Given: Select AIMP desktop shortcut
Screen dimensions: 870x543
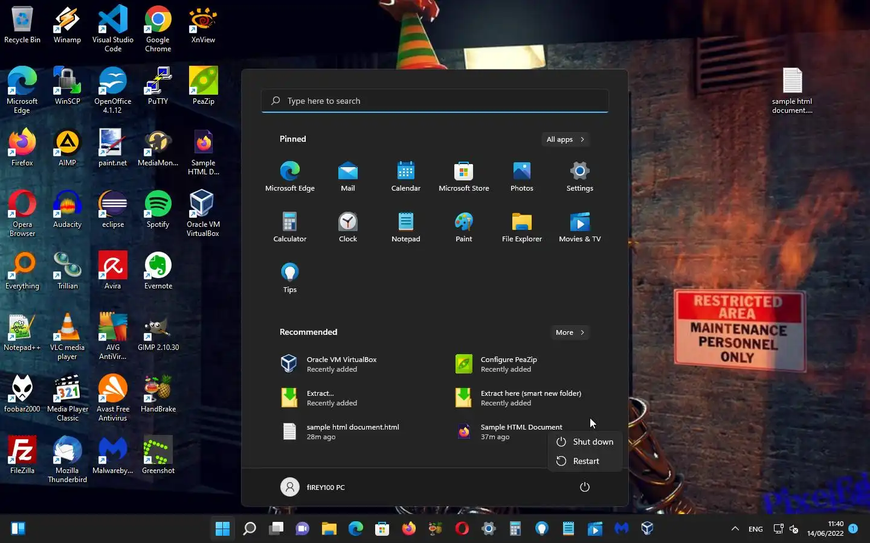Looking at the screenshot, I should 67,148.
